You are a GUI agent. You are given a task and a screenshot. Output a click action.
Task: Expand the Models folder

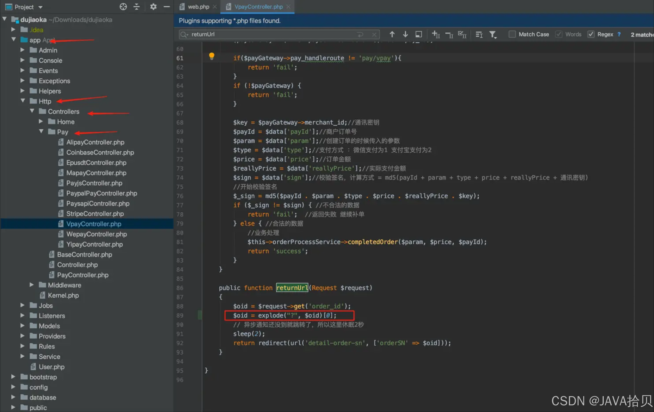tap(22, 326)
